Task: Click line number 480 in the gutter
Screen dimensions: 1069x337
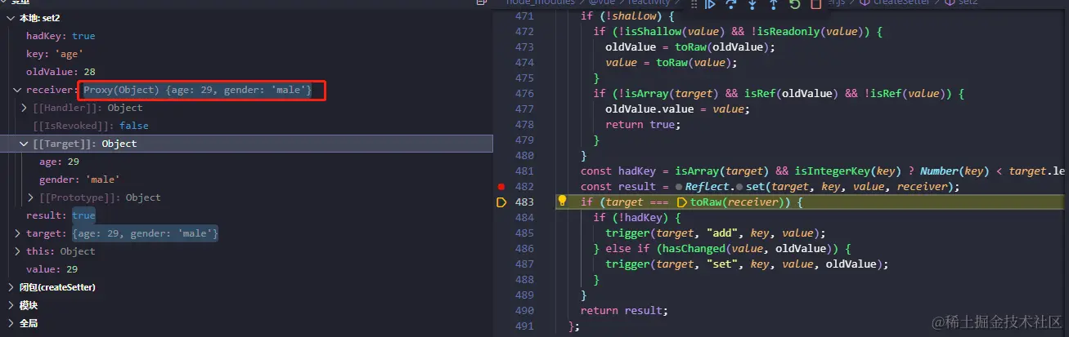Action: click(524, 155)
